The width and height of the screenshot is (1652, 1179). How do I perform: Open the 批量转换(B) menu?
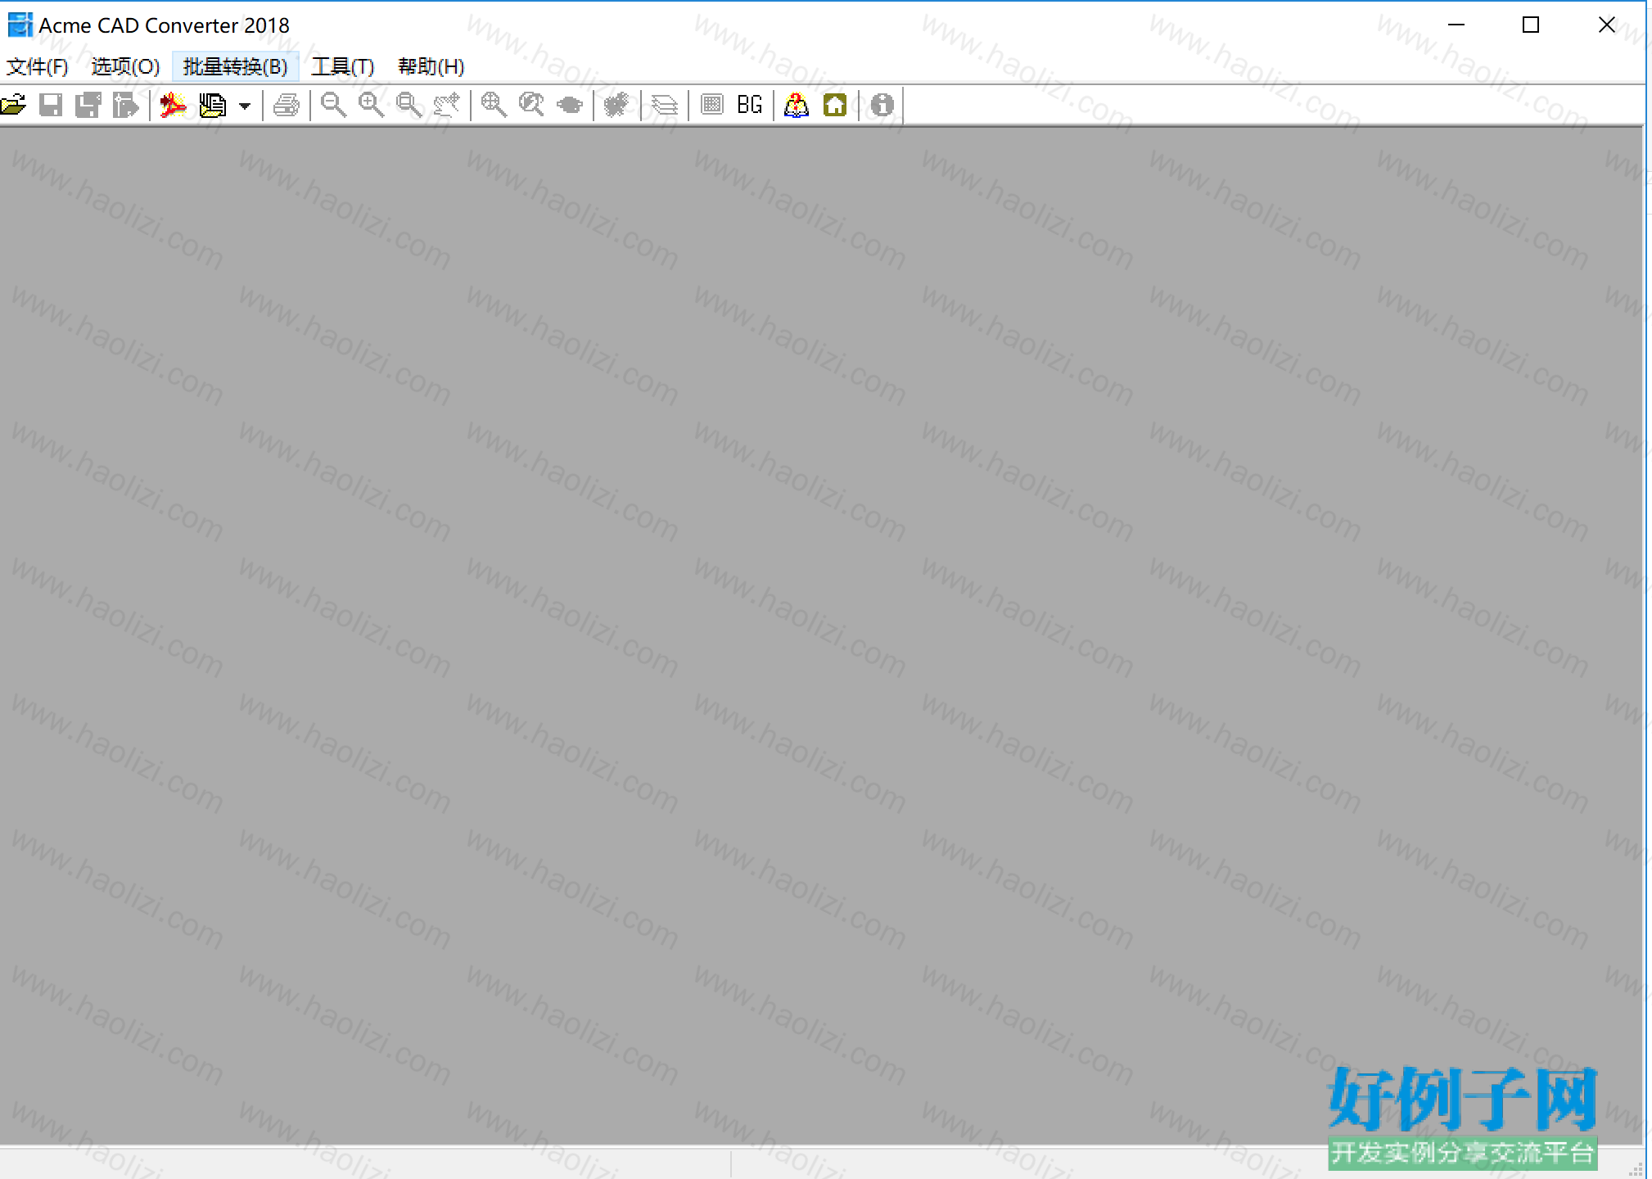[235, 66]
